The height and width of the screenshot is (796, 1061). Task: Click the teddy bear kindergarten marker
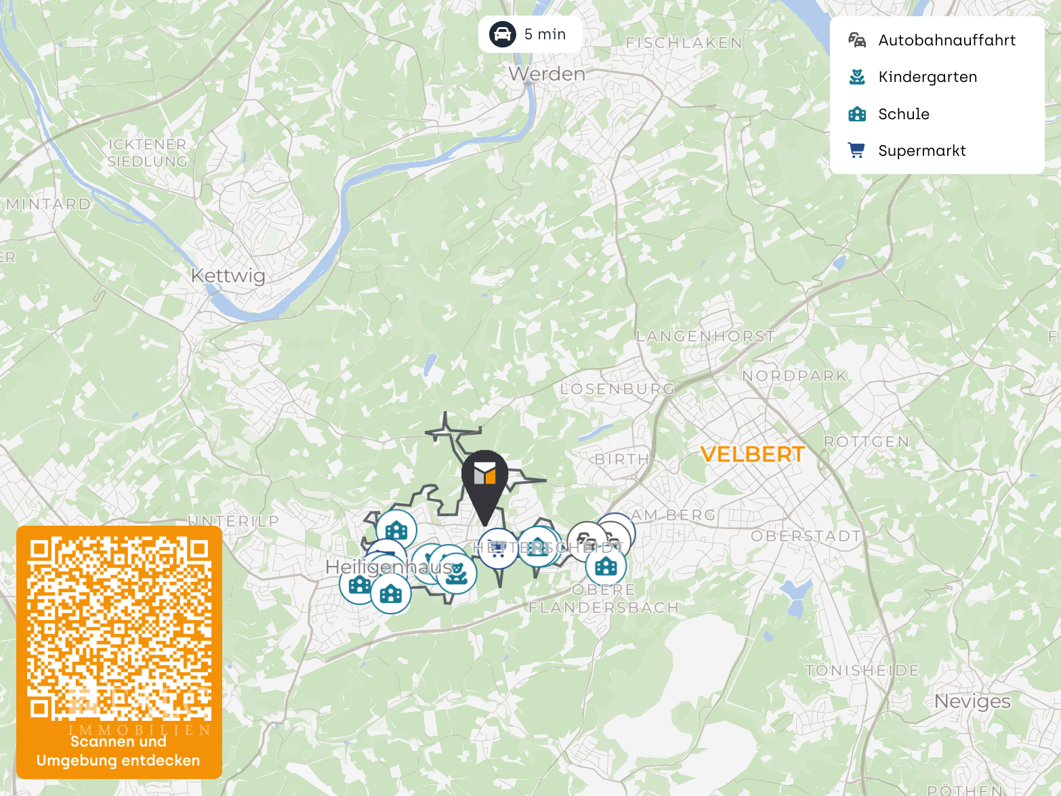457,573
